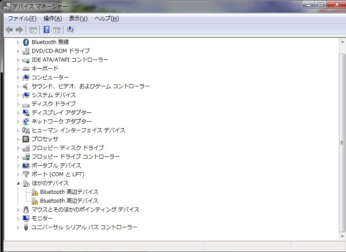Expand the キーボード node

(x=19, y=69)
